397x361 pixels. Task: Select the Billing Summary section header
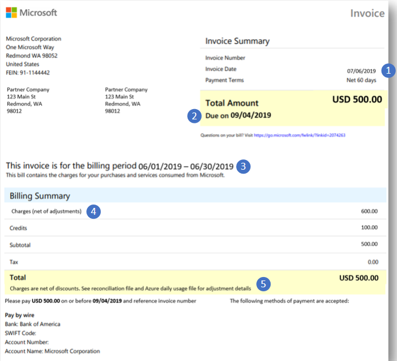point(40,196)
